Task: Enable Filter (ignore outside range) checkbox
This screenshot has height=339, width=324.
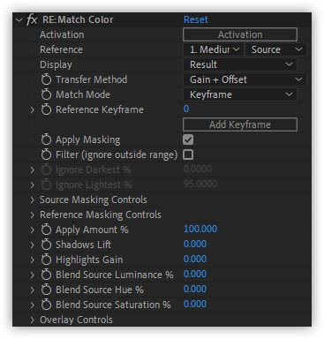Action: (x=188, y=154)
